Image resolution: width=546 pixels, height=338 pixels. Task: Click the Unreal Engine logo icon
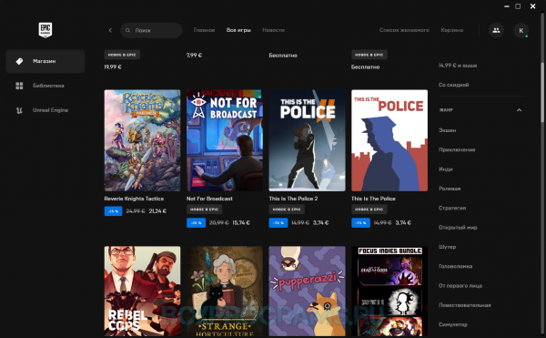19,110
